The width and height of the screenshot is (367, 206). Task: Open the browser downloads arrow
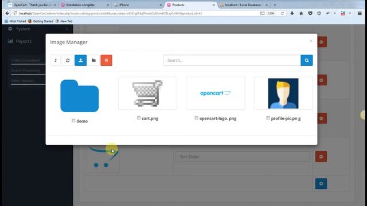point(292,13)
